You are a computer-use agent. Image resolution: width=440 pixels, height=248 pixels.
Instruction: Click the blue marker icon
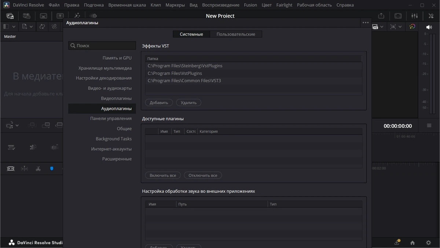tap(52, 169)
